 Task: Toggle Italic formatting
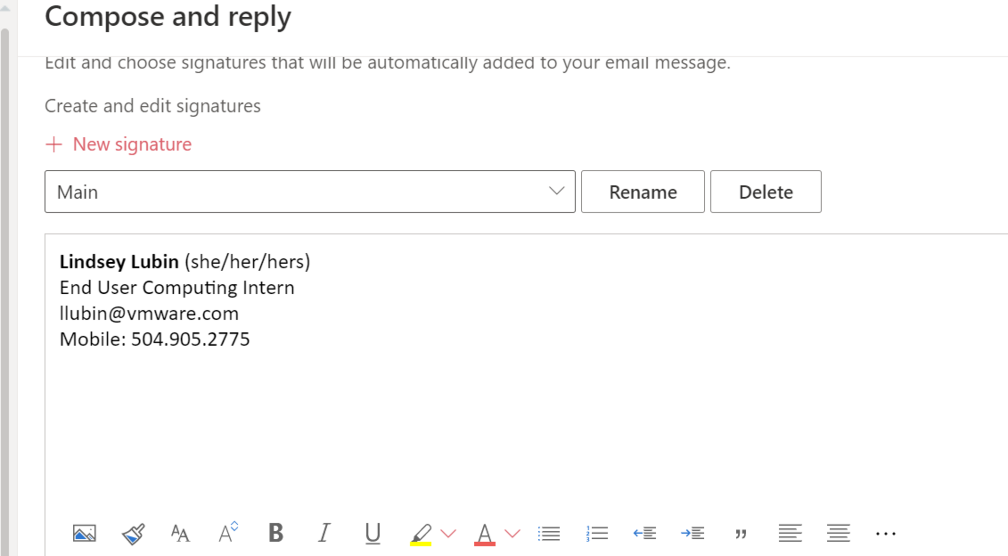324,533
